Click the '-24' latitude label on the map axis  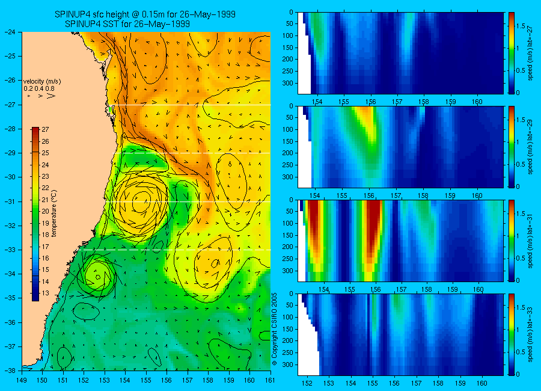point(10,32)
